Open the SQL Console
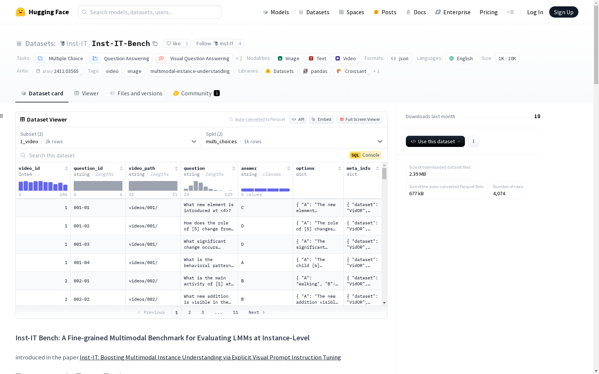The height and width of the screenshot is (374, 599). click(x=365, y=155)
